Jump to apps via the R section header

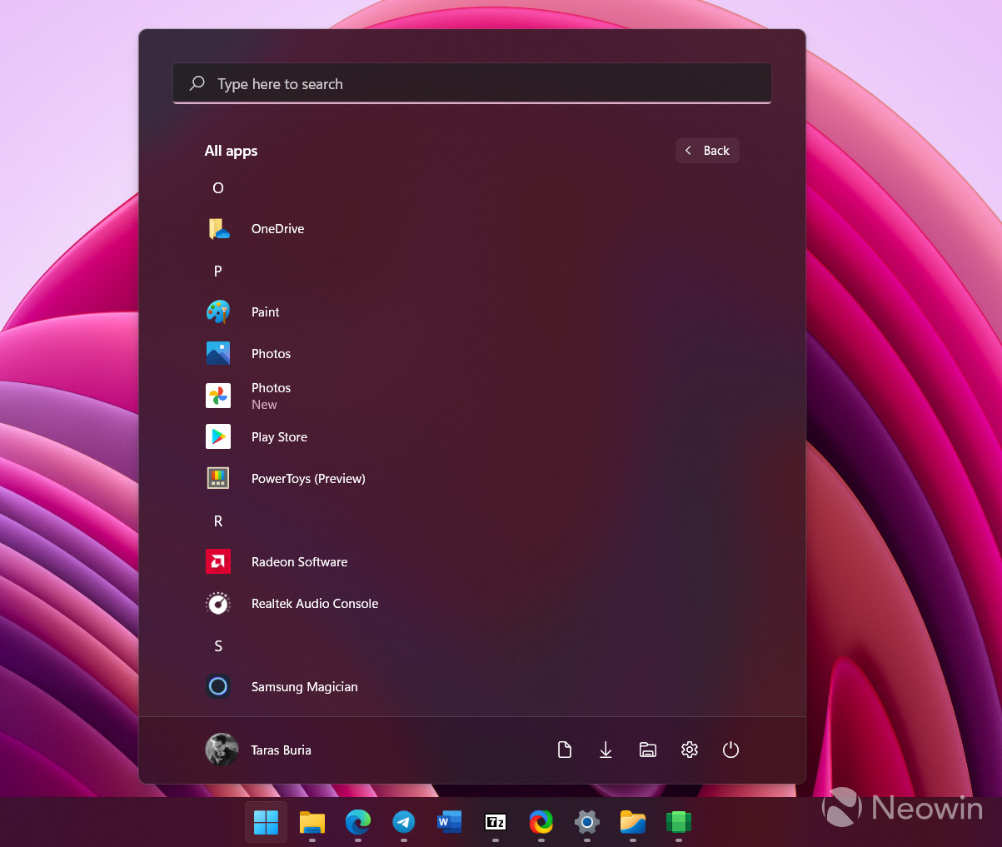pyautogui.click(x=217, y=521)
